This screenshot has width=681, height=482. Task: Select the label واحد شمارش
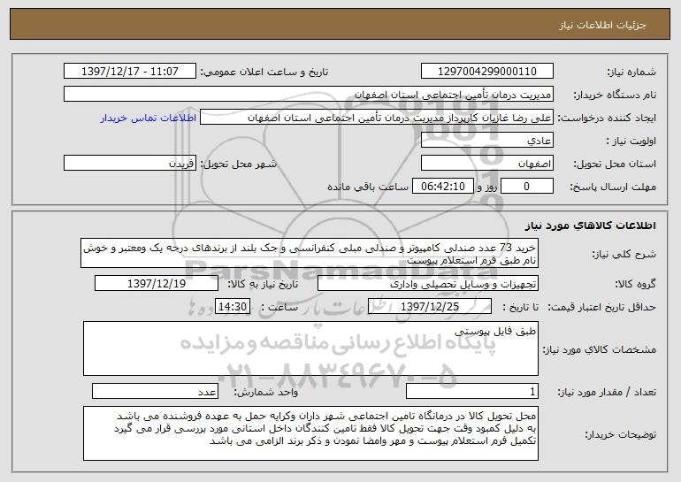[266, 392]
